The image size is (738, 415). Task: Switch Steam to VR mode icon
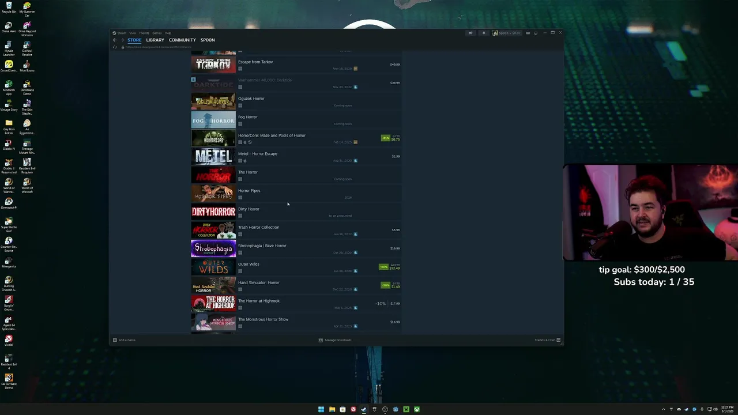coord(528,33)
